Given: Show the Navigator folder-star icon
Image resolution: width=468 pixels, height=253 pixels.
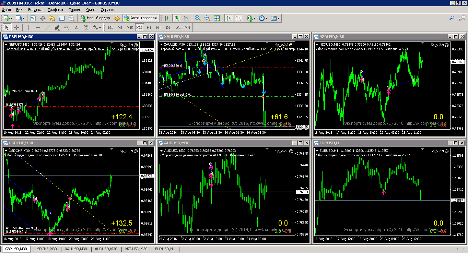Looking at the screenshot, I should 52,18.
